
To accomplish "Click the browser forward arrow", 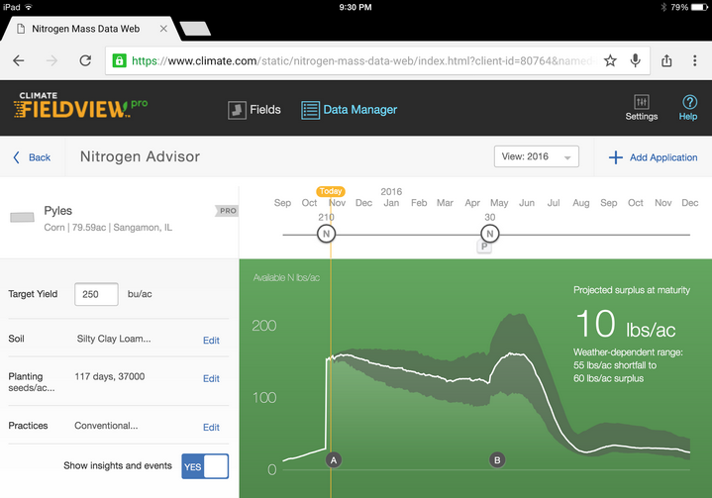I will 51,60.
